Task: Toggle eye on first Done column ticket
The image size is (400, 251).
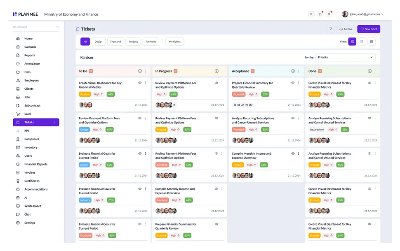Action: 369,83
